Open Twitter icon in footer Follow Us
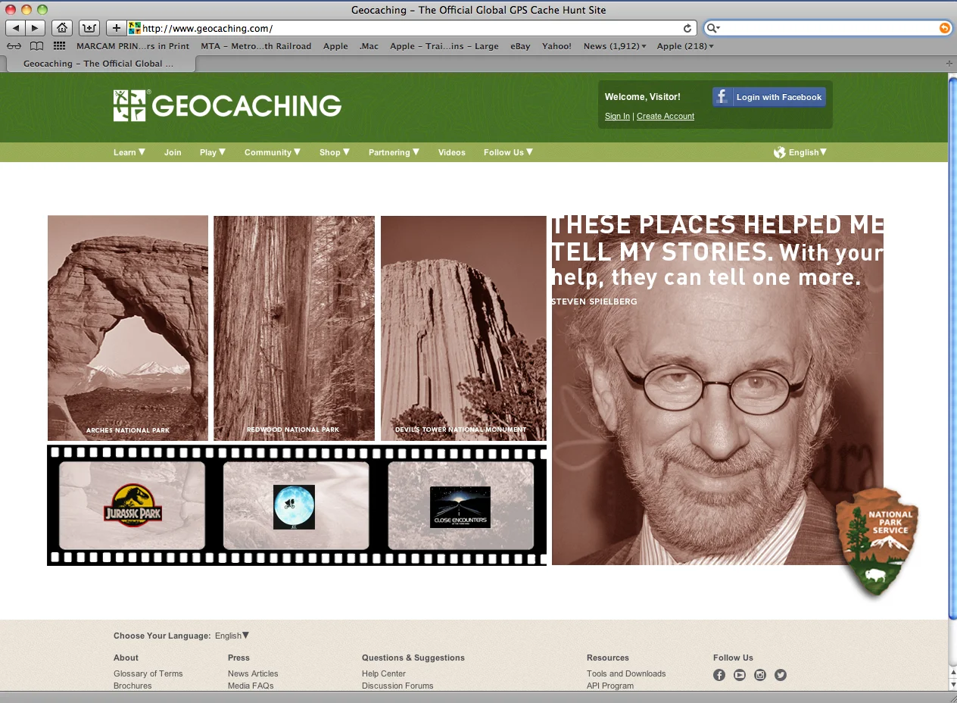Viewport: 957px width, 703px height. click(x=781, y=675)
